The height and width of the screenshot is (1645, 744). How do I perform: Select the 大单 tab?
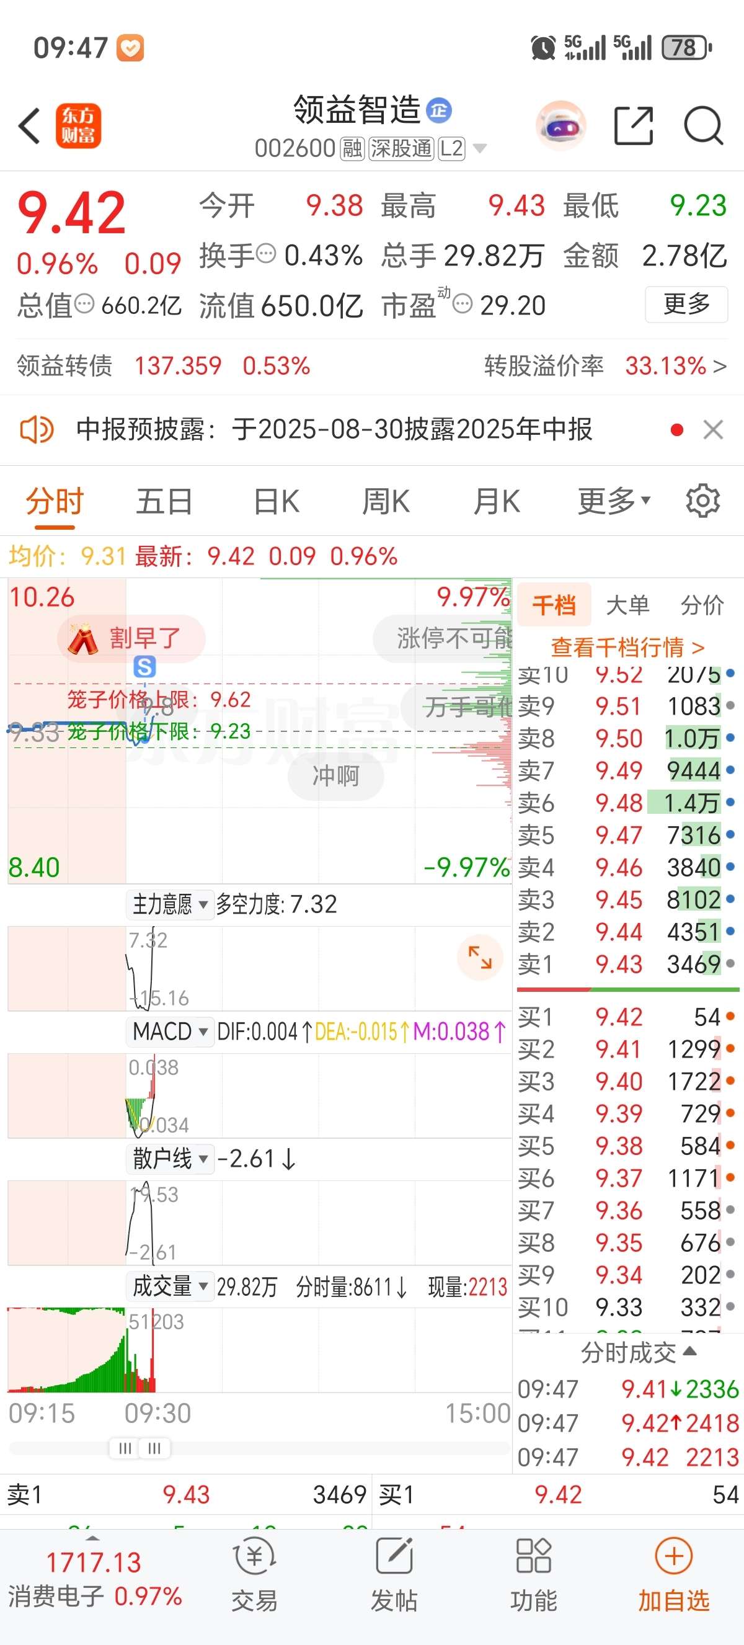point(628,604)
